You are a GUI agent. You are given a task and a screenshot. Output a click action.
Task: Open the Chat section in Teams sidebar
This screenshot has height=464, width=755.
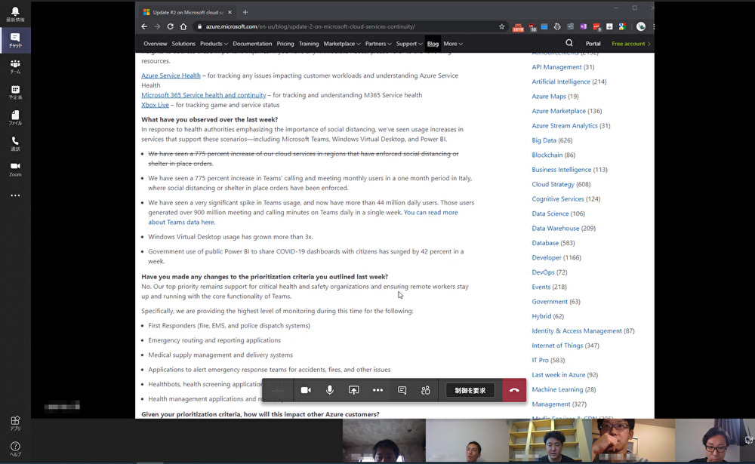(x=15, y=41)
